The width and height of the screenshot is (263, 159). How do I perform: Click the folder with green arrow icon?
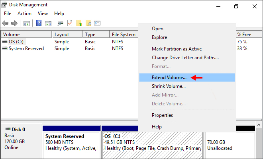pos(79,23)
